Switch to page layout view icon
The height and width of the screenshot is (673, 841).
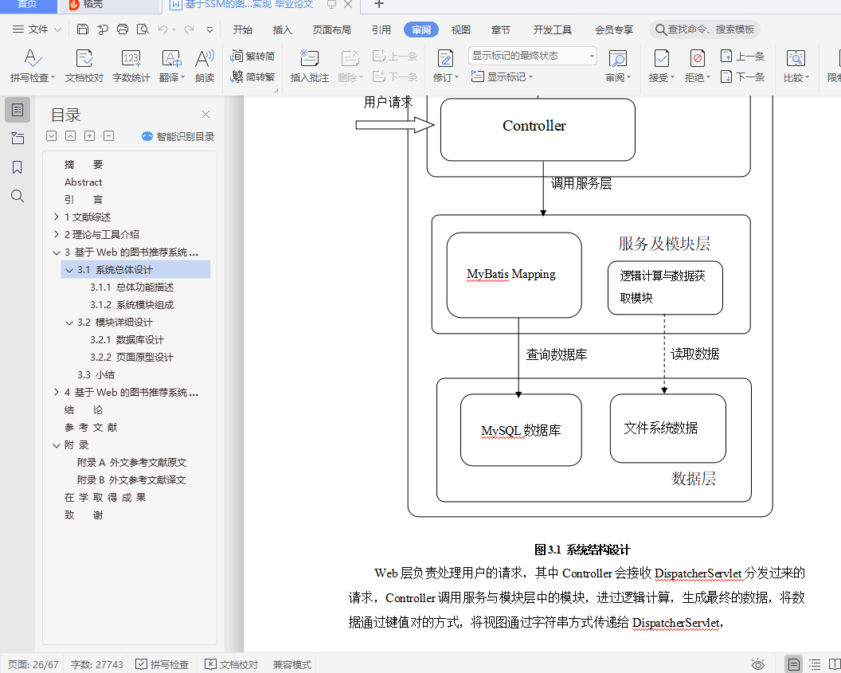[x=794, y=664]
